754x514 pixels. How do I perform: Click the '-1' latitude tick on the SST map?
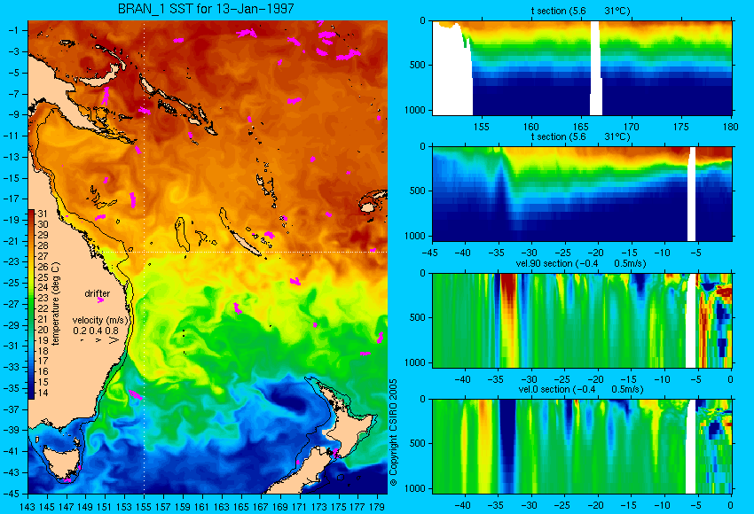(13, 30)
